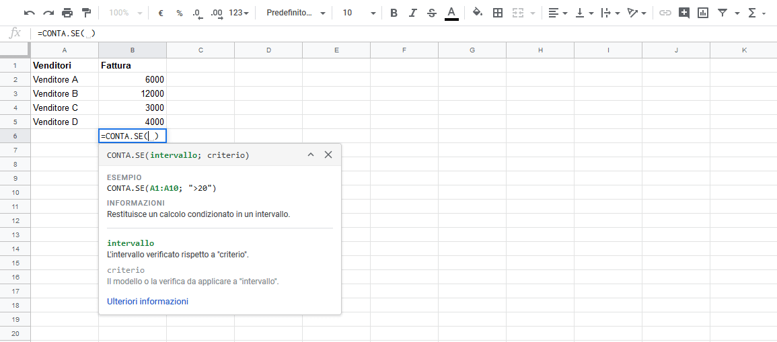Click the Insert link icon
This screenshot has height=342, width=777.
pyautogui.click(x=665, y=13)
